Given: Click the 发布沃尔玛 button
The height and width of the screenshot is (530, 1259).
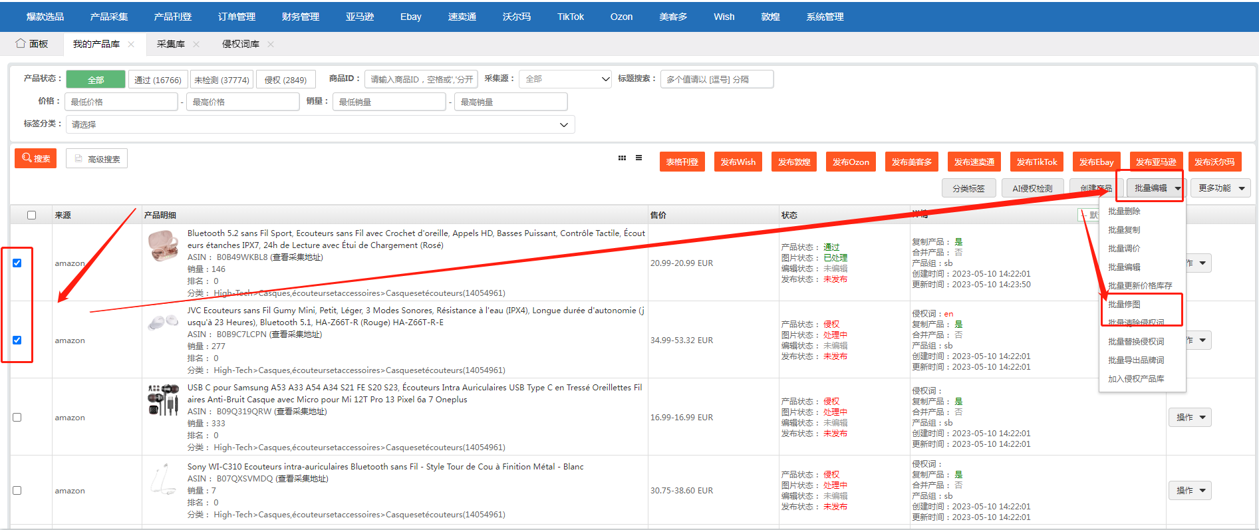Looking at the screenshot, I should pyautogui.click(x=1214, y=162).
